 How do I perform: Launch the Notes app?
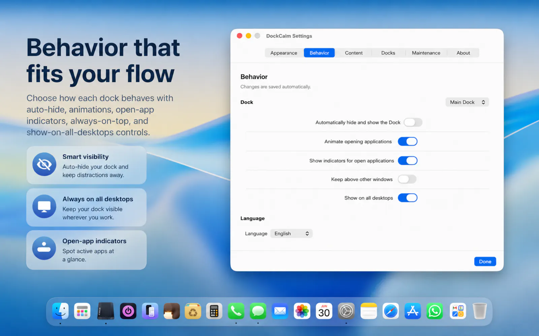369,311
